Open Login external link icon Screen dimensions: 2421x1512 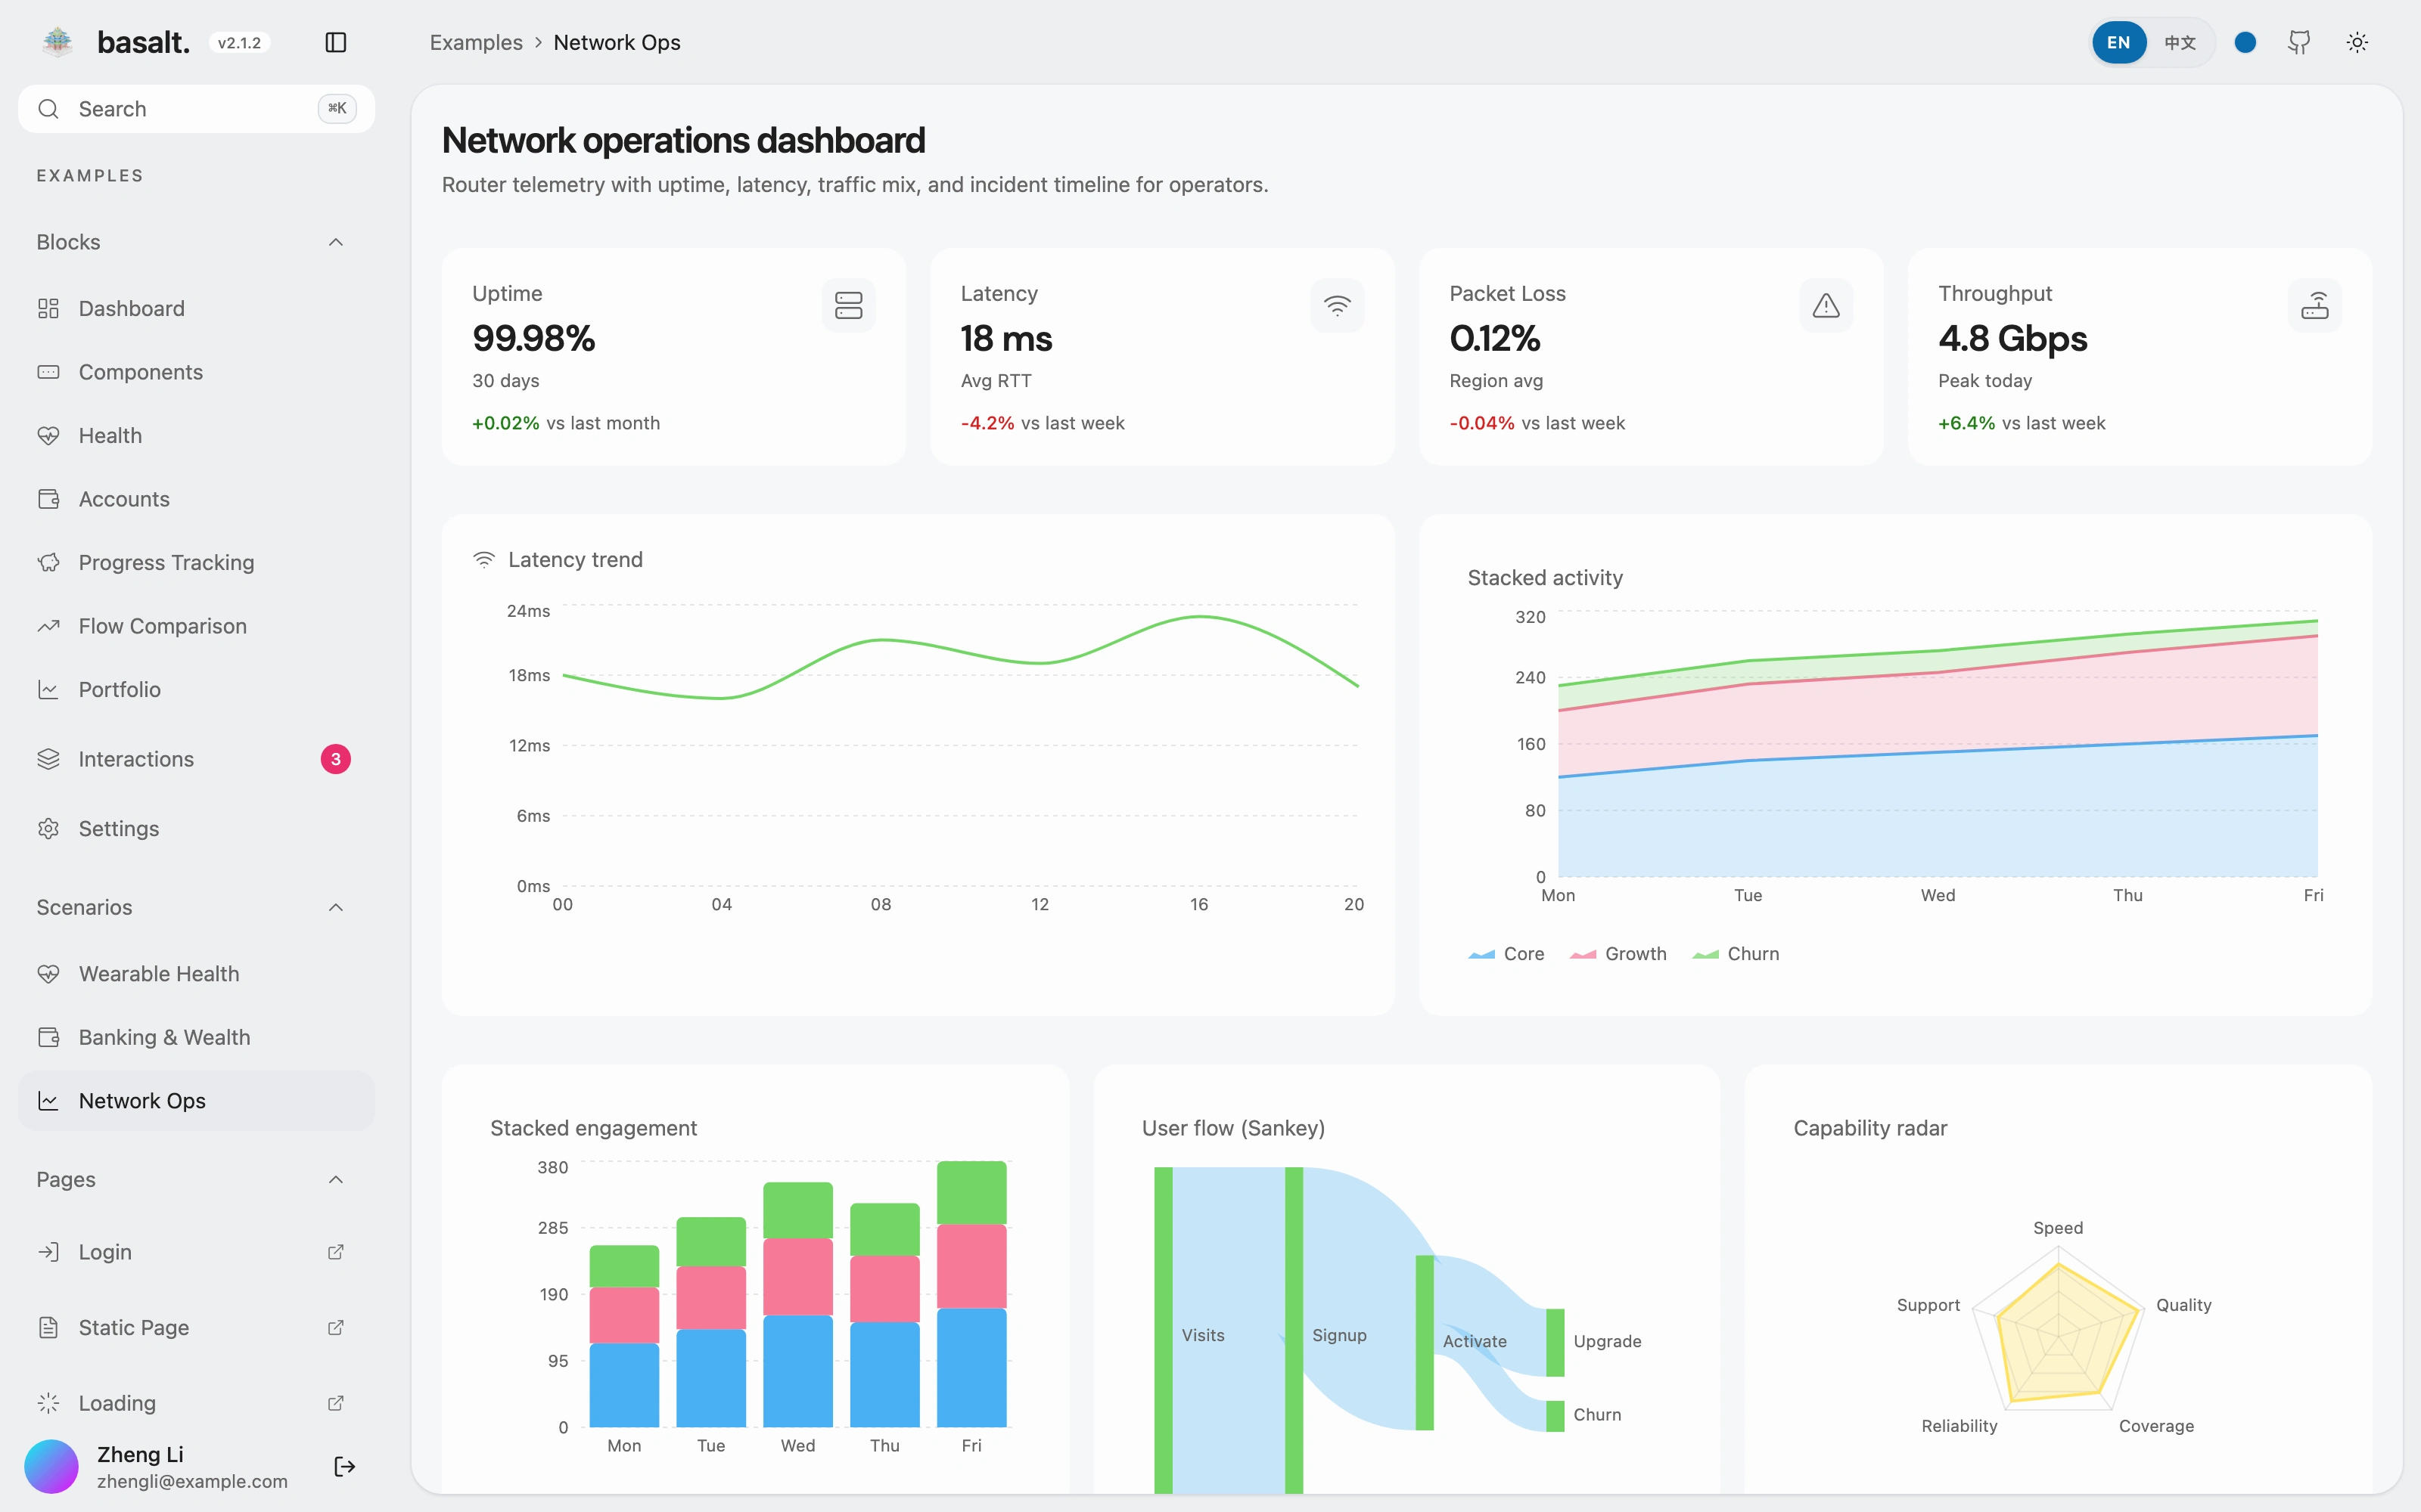336,1252
